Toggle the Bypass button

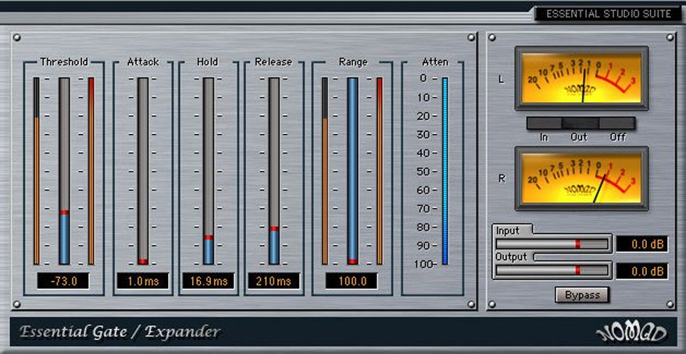(x=582, y=295)
